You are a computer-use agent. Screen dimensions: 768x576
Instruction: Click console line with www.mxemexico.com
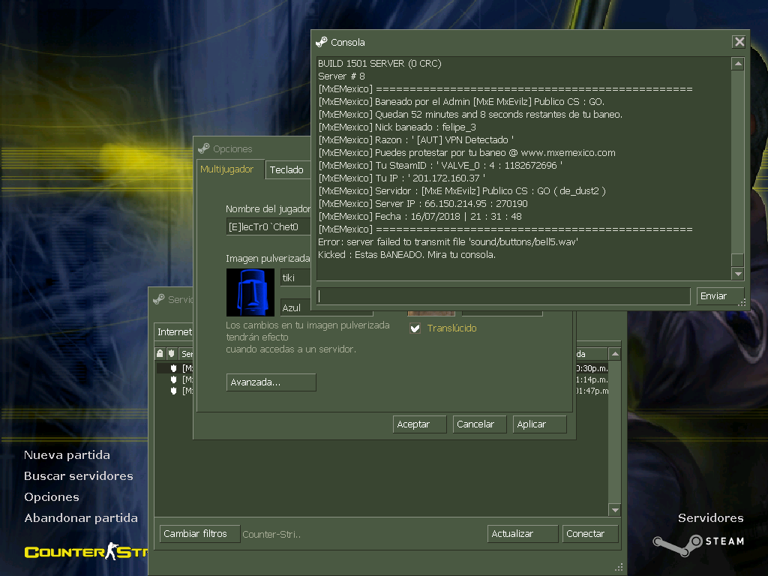466,152
